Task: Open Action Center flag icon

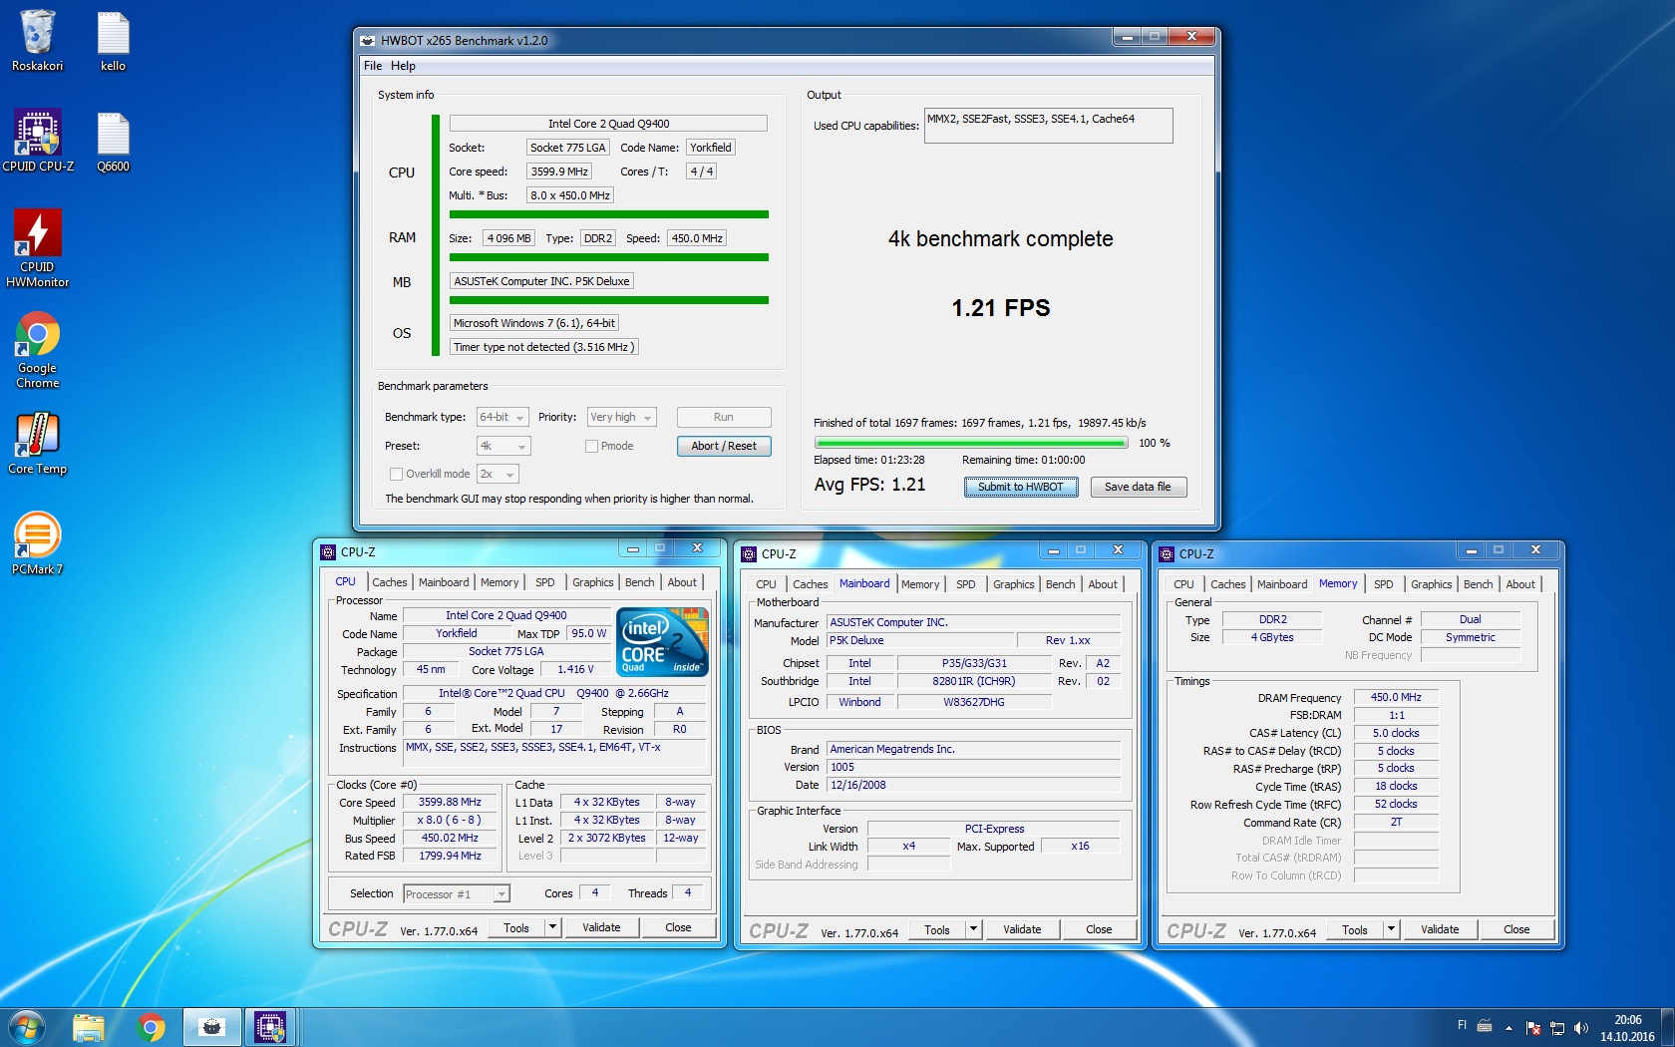Action: coord(1533,1028)
